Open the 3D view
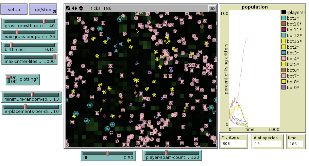309x166 pixels. click(212, 8)
